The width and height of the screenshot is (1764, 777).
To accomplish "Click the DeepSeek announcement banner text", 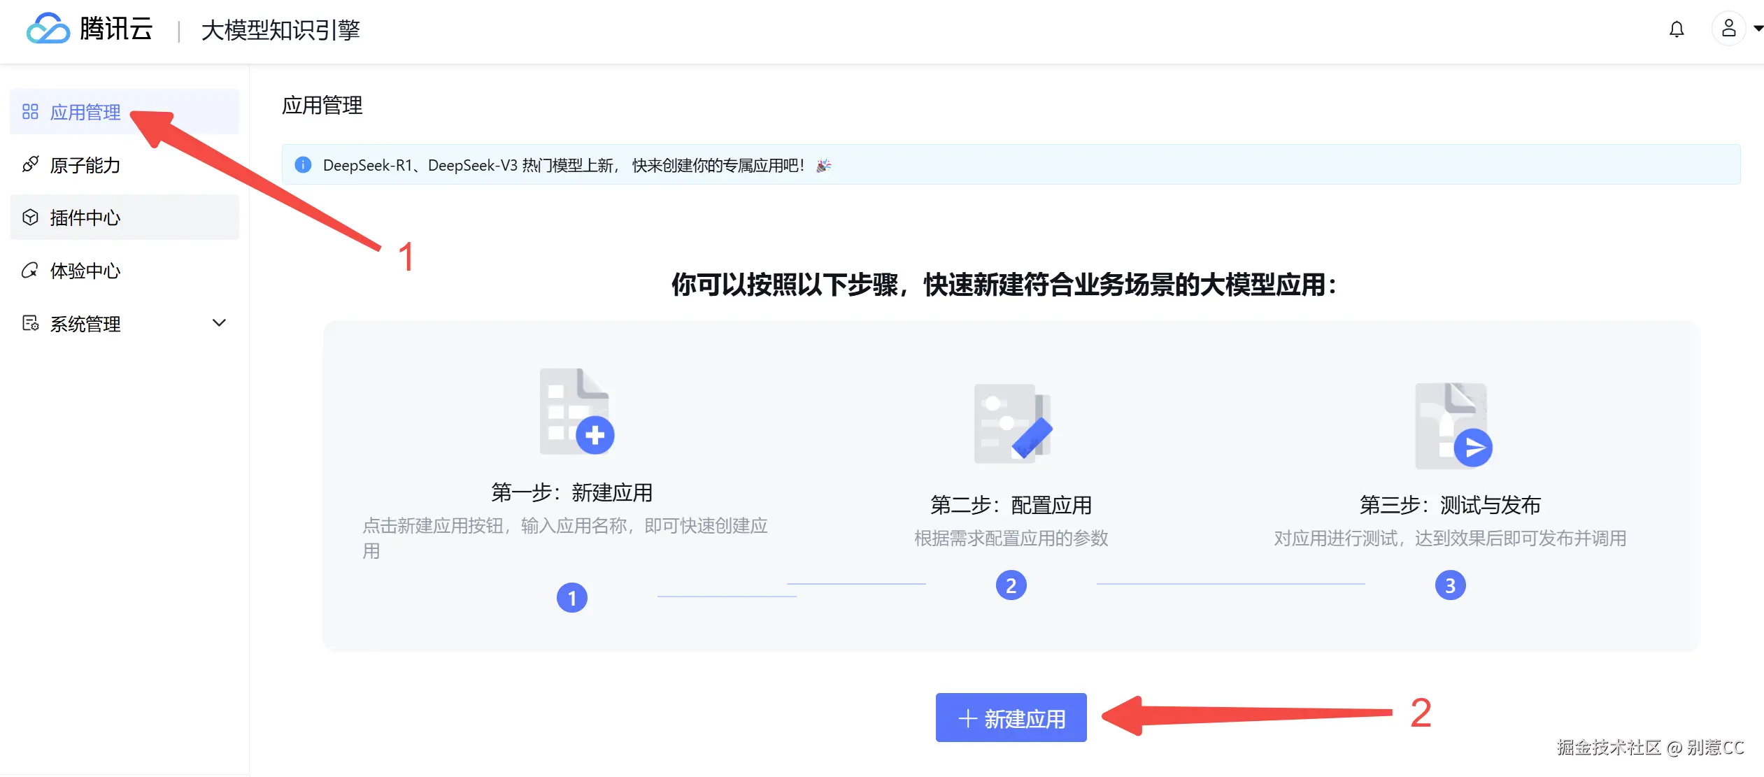I will coord(563,165).
